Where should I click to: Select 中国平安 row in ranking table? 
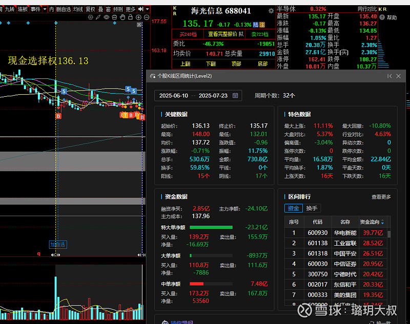tap(336, 253)
